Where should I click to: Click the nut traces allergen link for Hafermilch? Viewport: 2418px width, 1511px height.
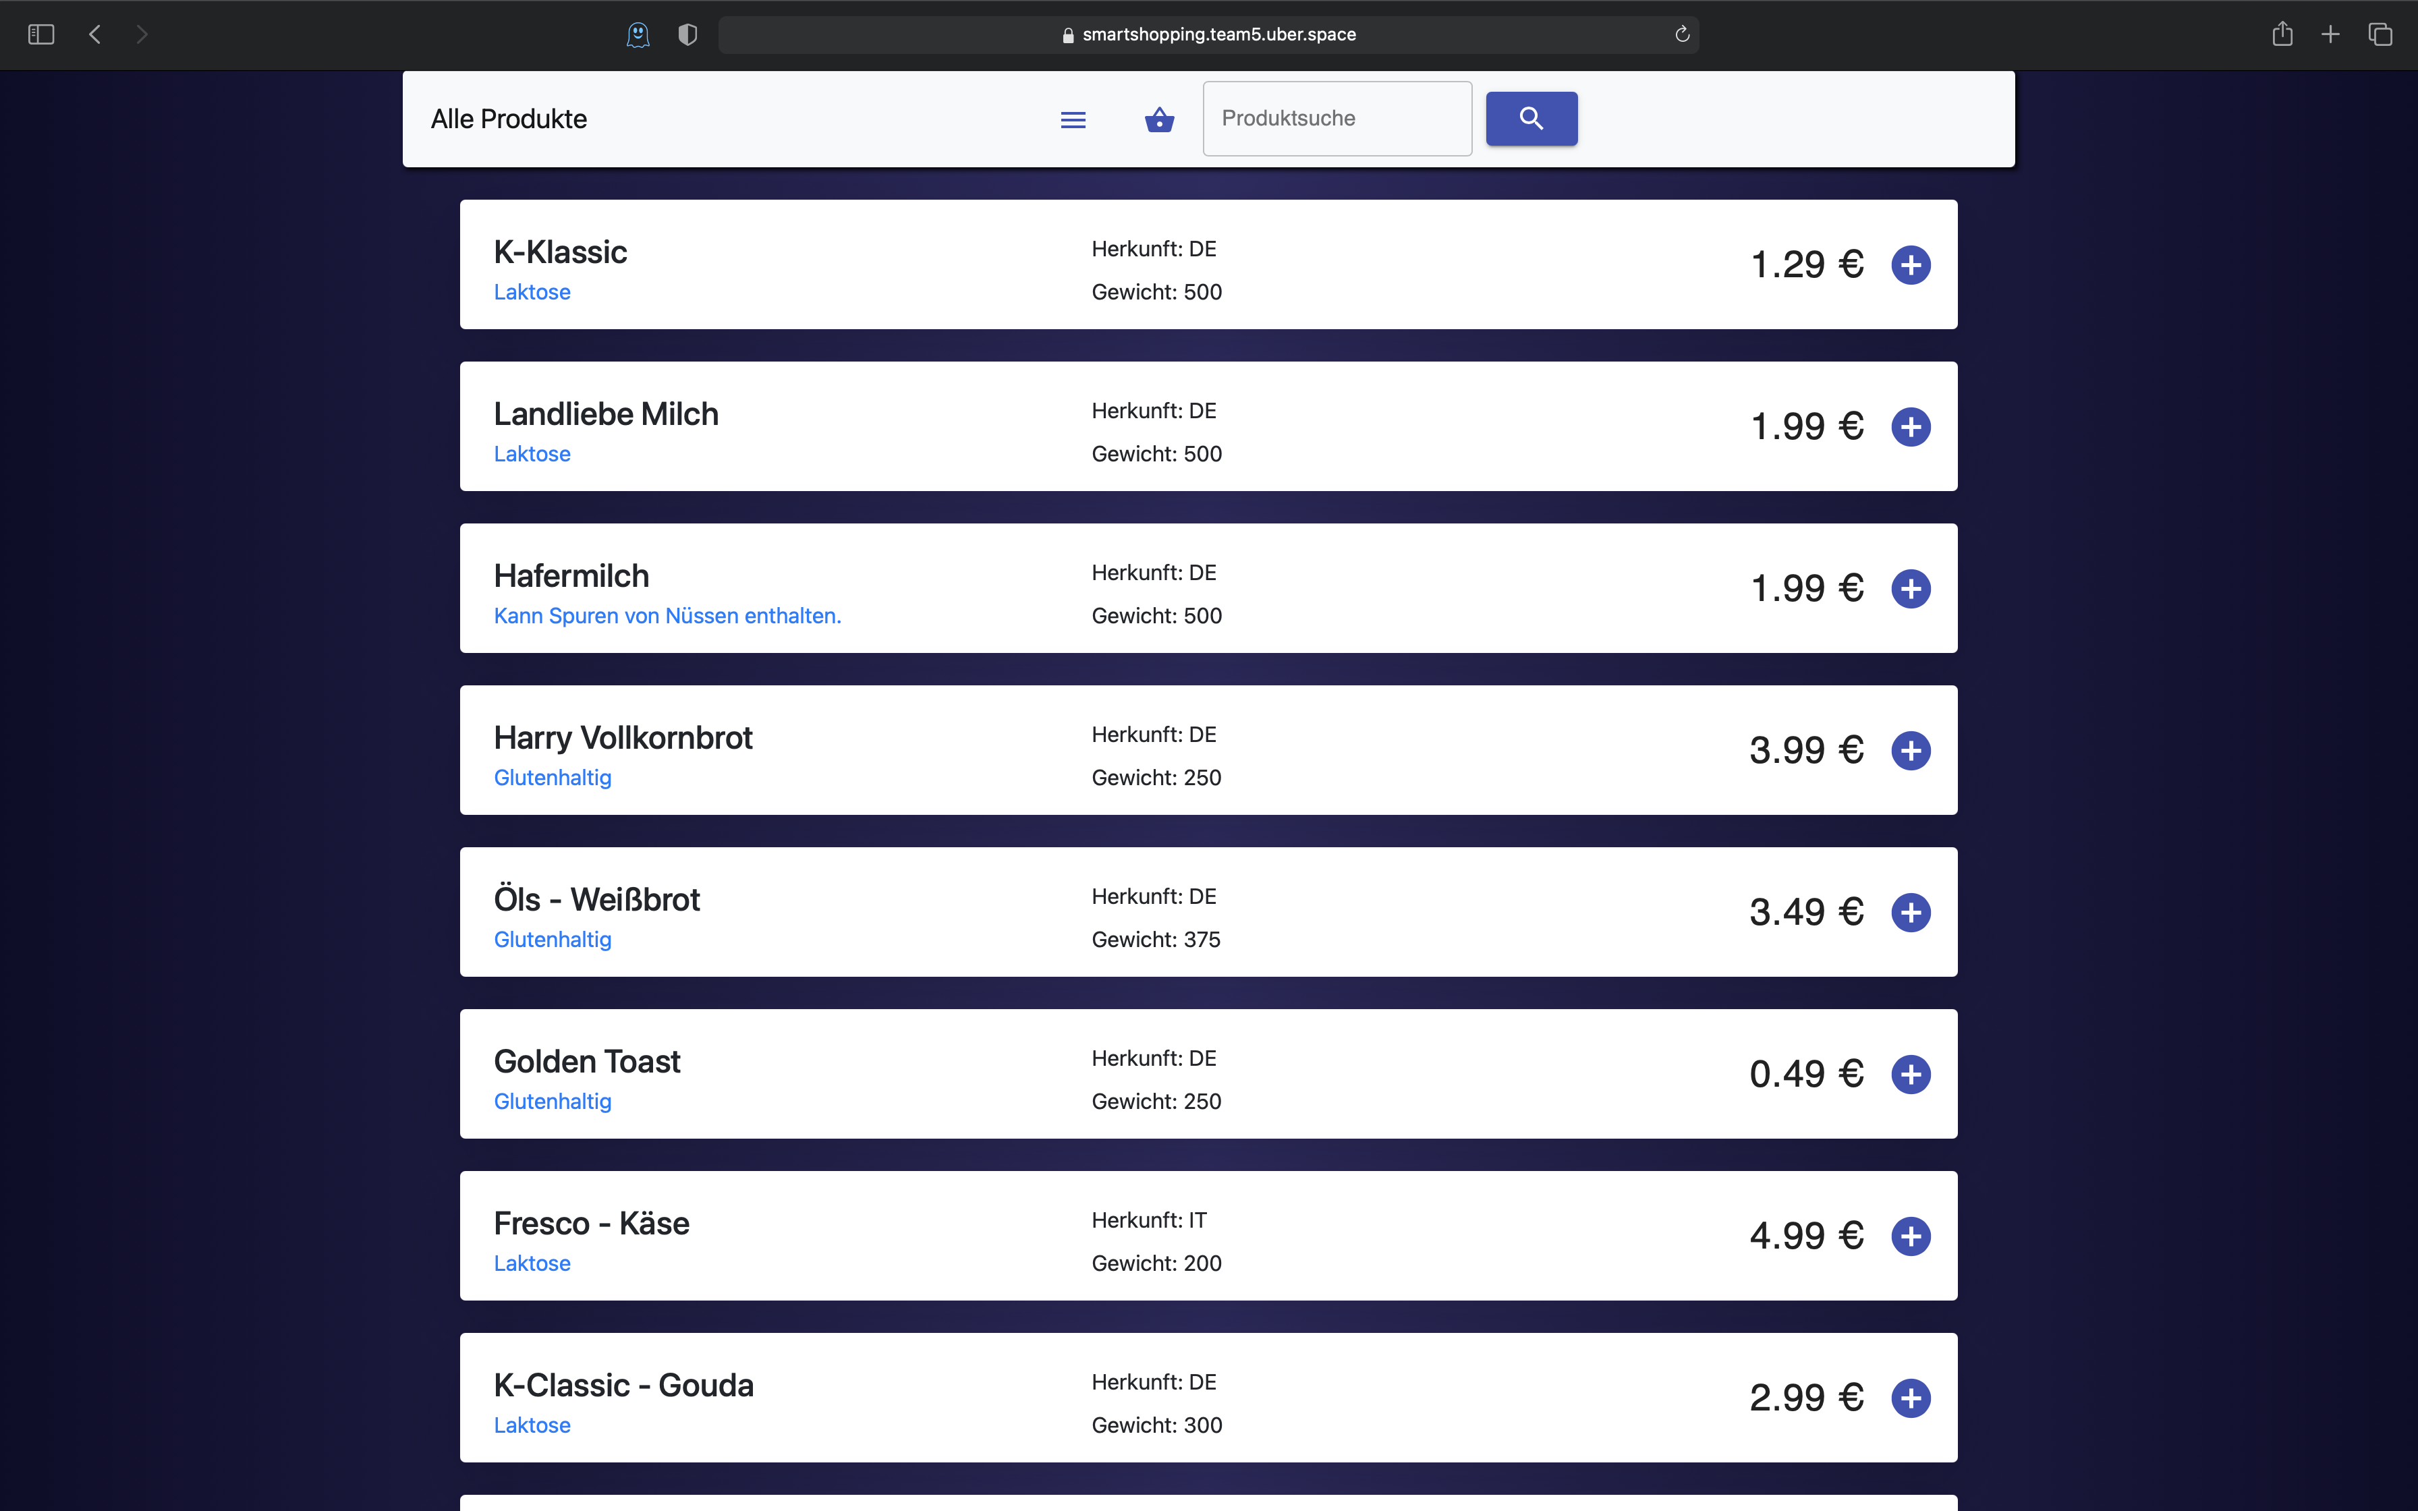click(x=667, y=616)
